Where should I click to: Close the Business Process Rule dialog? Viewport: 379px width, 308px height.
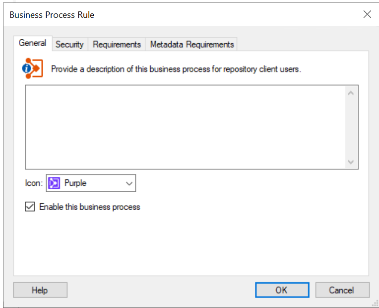click(x=367, y=14)
